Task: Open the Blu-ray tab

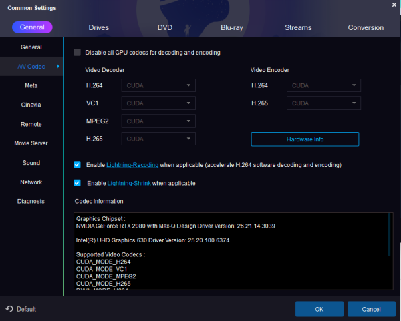Action: tap(232, 27)
